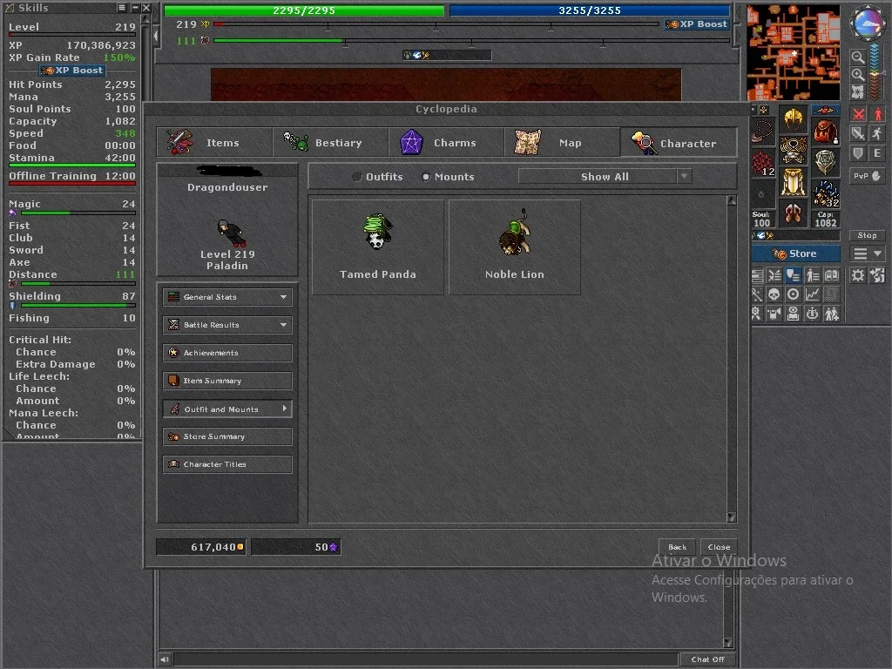Open the Character Titles section
Screen dimensions: 892x669
(x=227, y=464)
